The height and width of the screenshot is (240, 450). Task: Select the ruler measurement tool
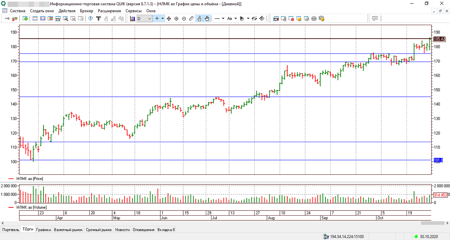[x=191, y=18]
